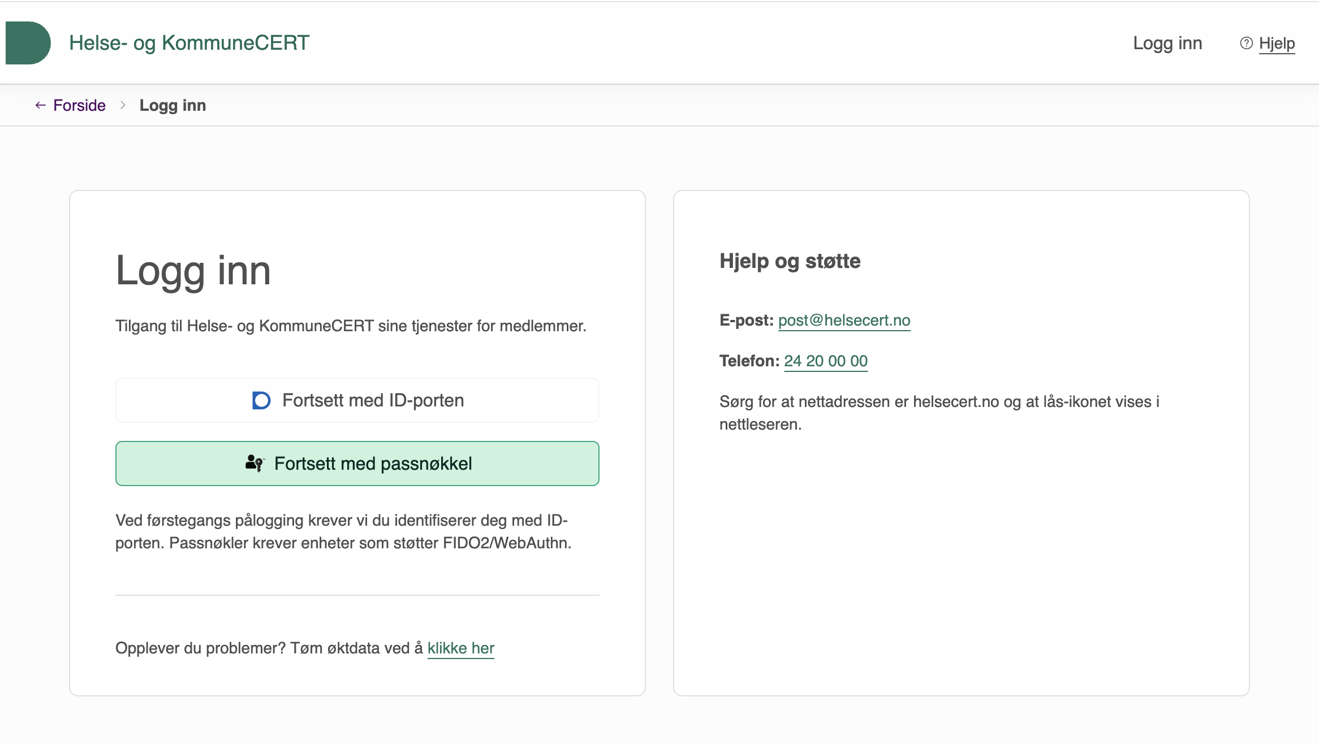The image size is (1319, 745).
Task: Click the nettadressen security notice text
Action: click(939, 413)
